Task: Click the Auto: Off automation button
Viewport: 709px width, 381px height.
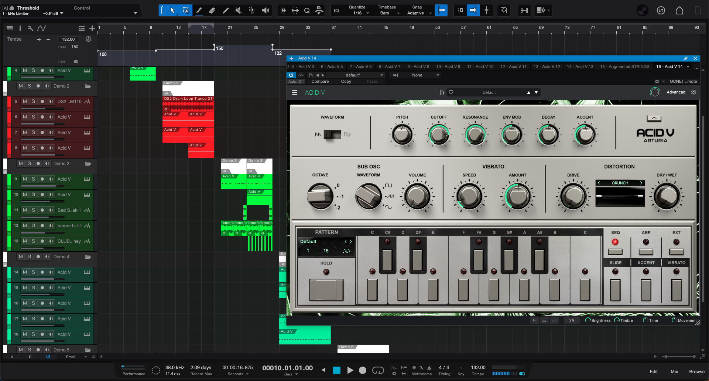Action: pos(296,81)
